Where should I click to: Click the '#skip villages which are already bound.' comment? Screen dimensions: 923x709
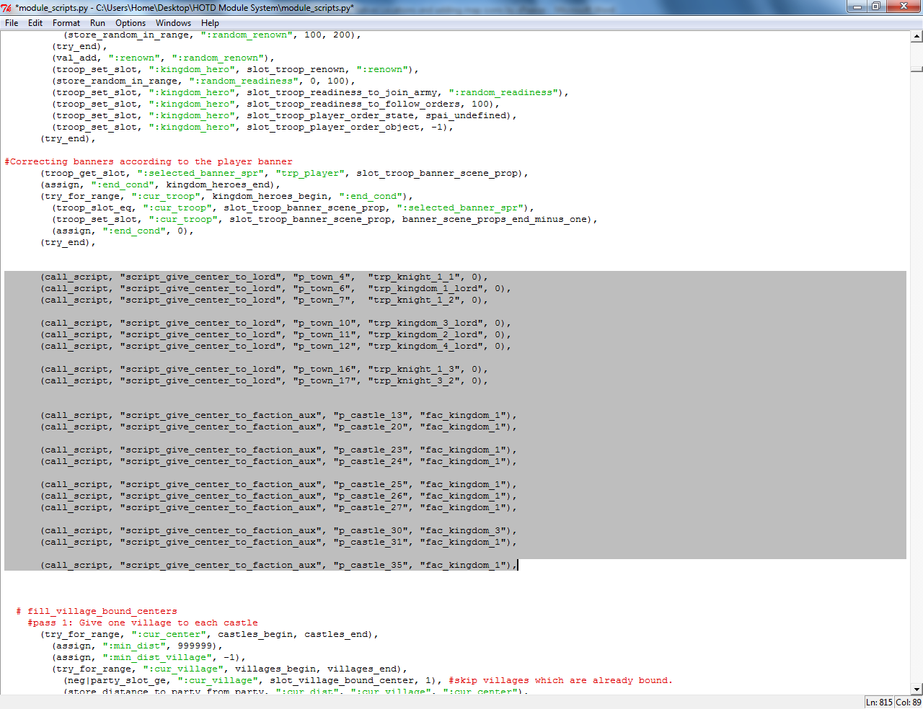[561, 680]
